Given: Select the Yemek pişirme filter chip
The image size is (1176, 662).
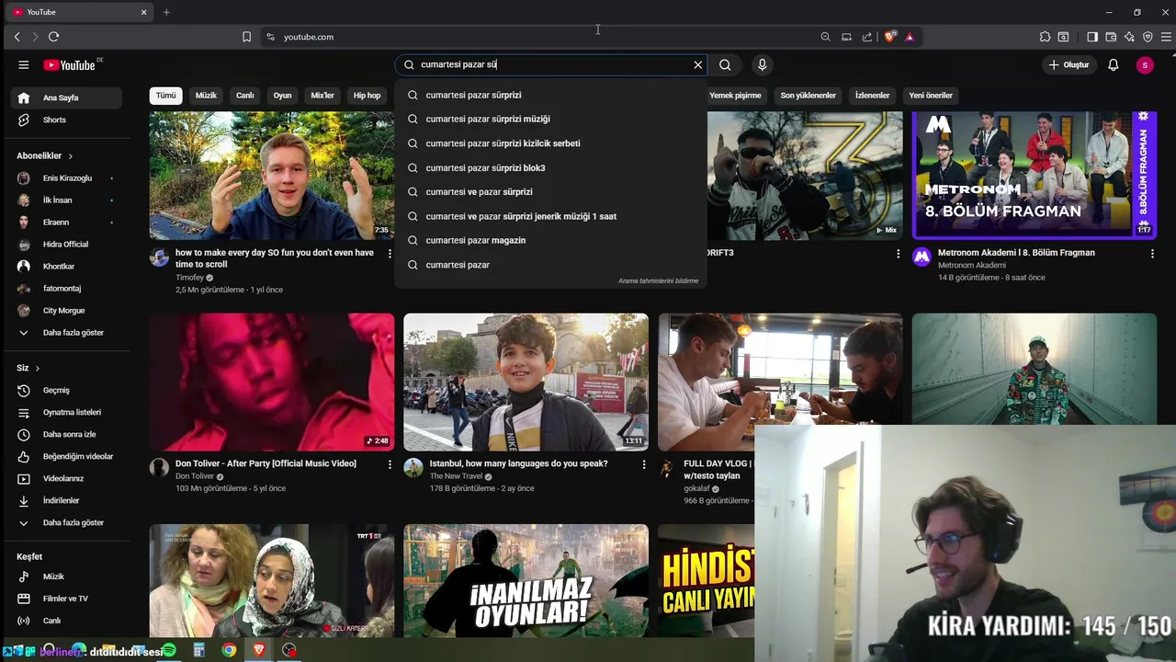Looking at the screenshot, I should tap(735, 96).
